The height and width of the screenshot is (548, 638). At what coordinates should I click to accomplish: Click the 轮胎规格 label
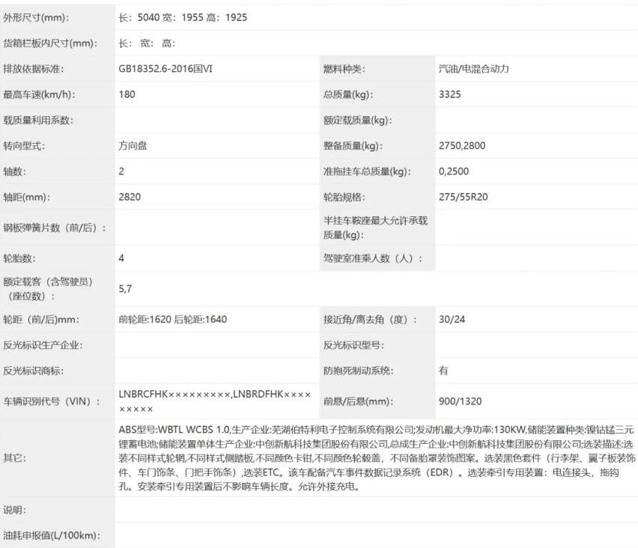pos(344,197)
